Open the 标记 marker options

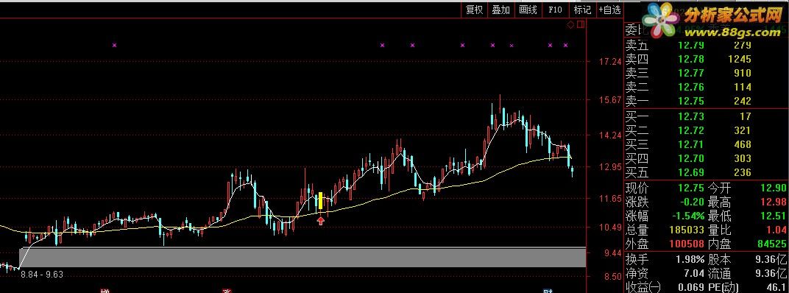click(582, 10)
